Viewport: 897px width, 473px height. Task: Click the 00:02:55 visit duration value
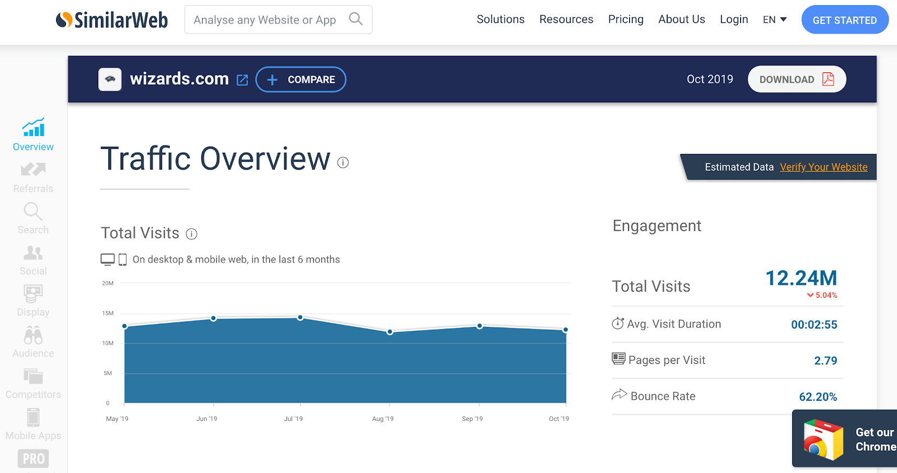point(814,325)
